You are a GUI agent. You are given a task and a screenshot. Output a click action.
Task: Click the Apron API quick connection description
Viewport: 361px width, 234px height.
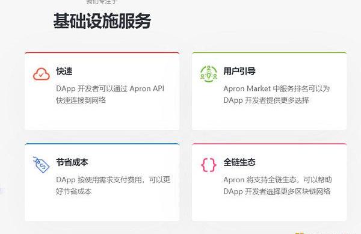click(110, 94)
